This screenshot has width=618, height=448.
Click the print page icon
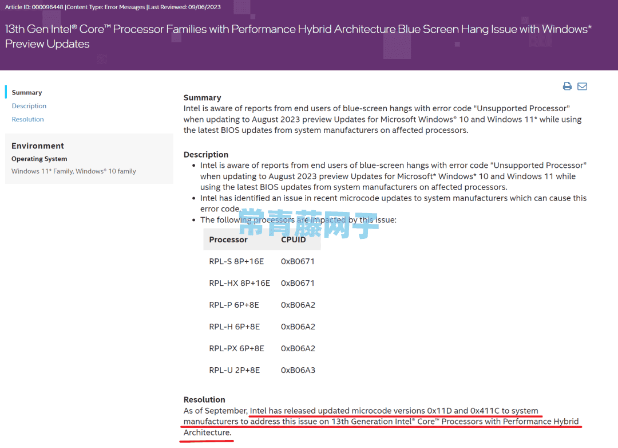click(567, 86)
